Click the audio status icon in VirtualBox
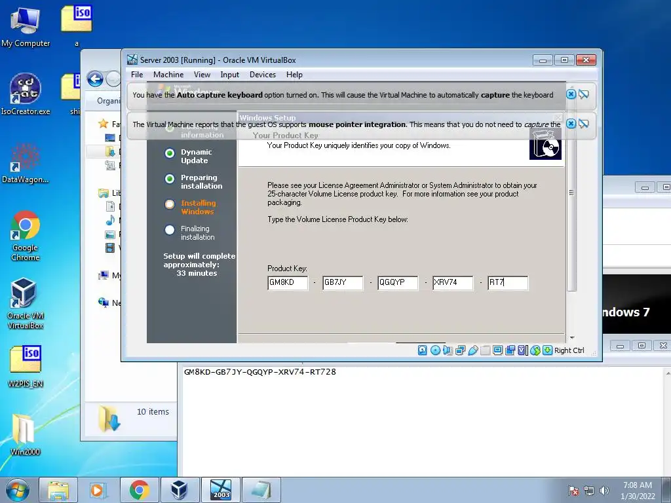Screen dimensions: 671x503 tap(448, 350)
